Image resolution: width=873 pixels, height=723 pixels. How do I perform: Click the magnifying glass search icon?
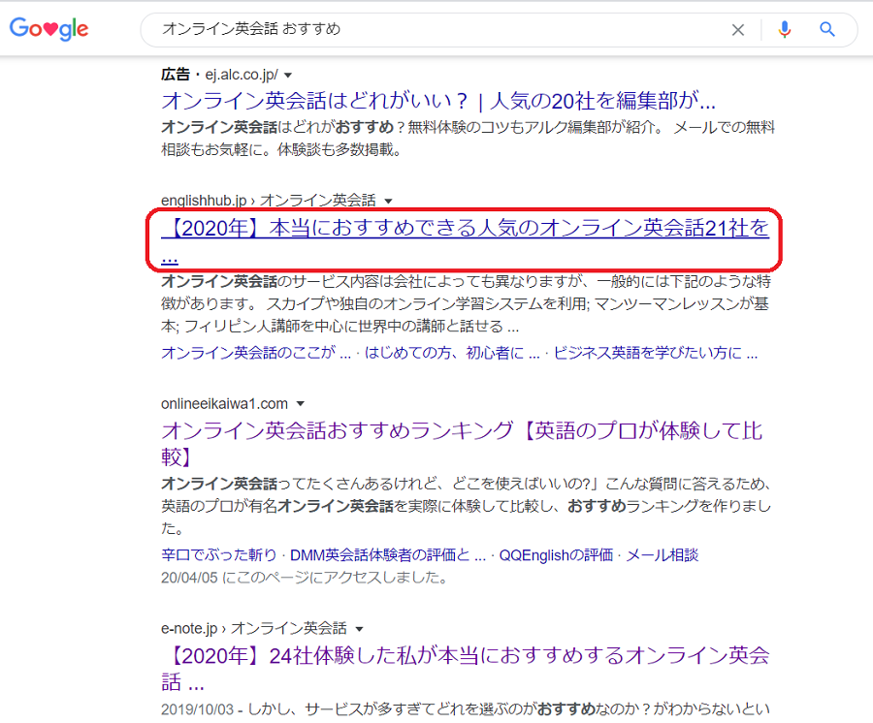[x=826, y=29]
